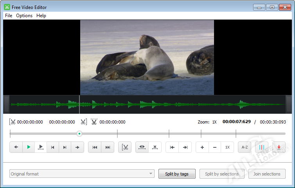The height and width of the screenshot is (188, 295).
Task: Step back with the left arrow button
Action: tap(16, 147)
